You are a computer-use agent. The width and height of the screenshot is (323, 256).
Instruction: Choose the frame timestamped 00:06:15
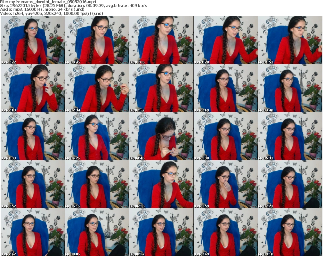[97, 184]
